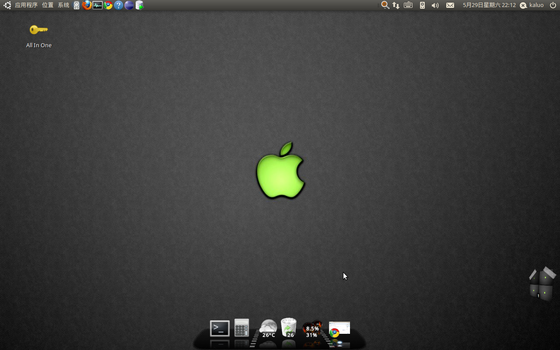The height and width of the screenshot is (350, 560).
Task: Open the system monitor panel launcher
Action: pyautogui.click(x=98, y=5)
